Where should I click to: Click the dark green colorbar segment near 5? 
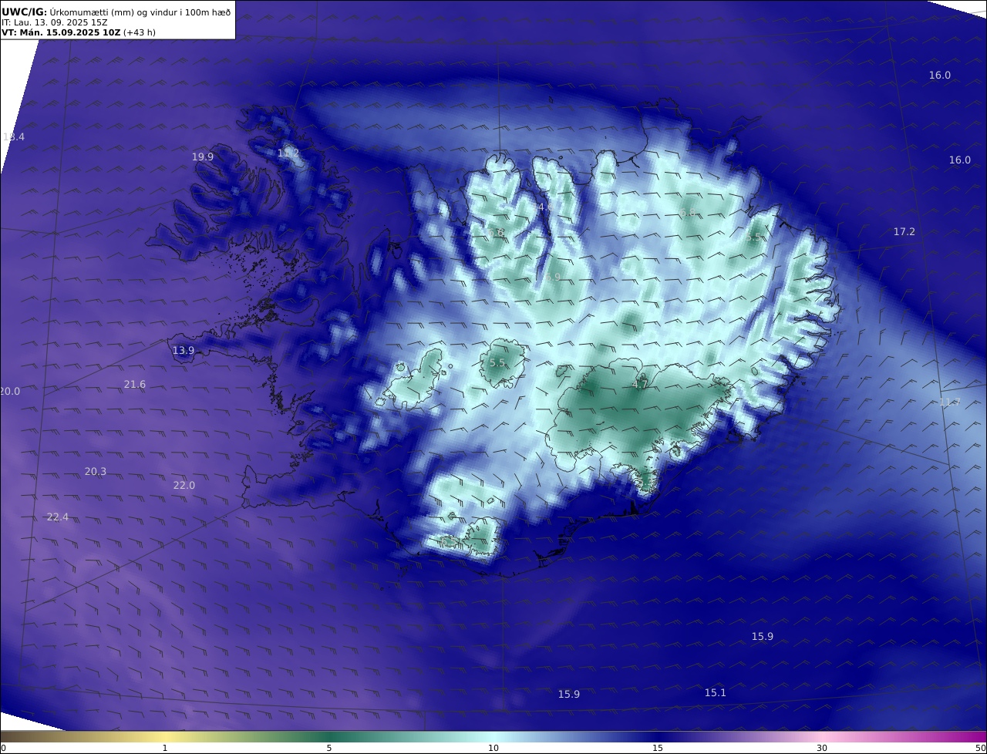pyautogui.click(x=329, y=736)
